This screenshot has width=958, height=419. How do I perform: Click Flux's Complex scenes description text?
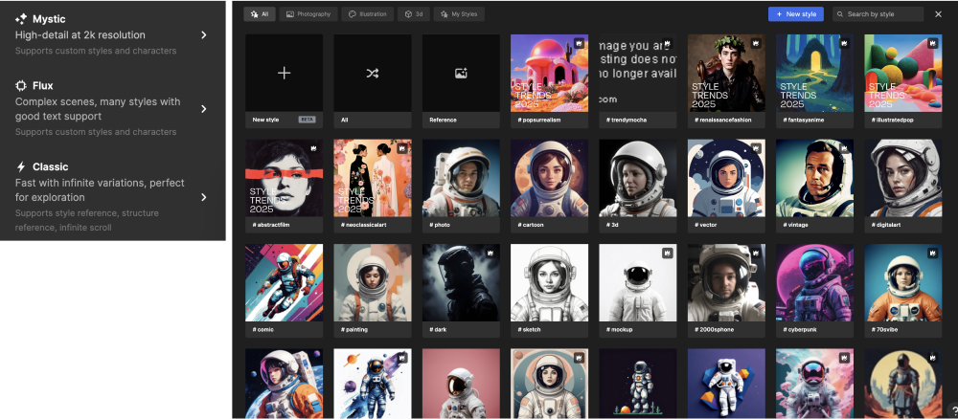tap(98, 108)
